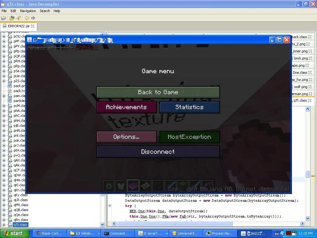Click the code editor horizontal scrollbar
Image resolution: width=317 pixels, height=238 pixels.
click(x=175, y=224)
